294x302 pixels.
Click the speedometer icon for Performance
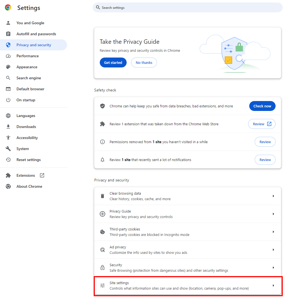[x=8, y=56]
